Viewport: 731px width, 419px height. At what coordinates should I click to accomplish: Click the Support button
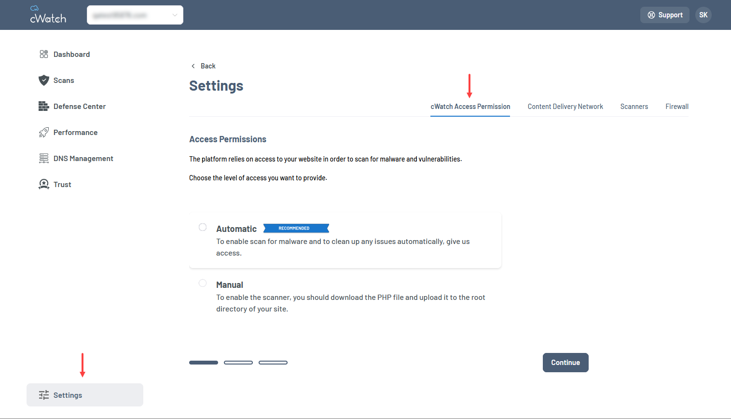pyautogui.click(x=665, y=15)
